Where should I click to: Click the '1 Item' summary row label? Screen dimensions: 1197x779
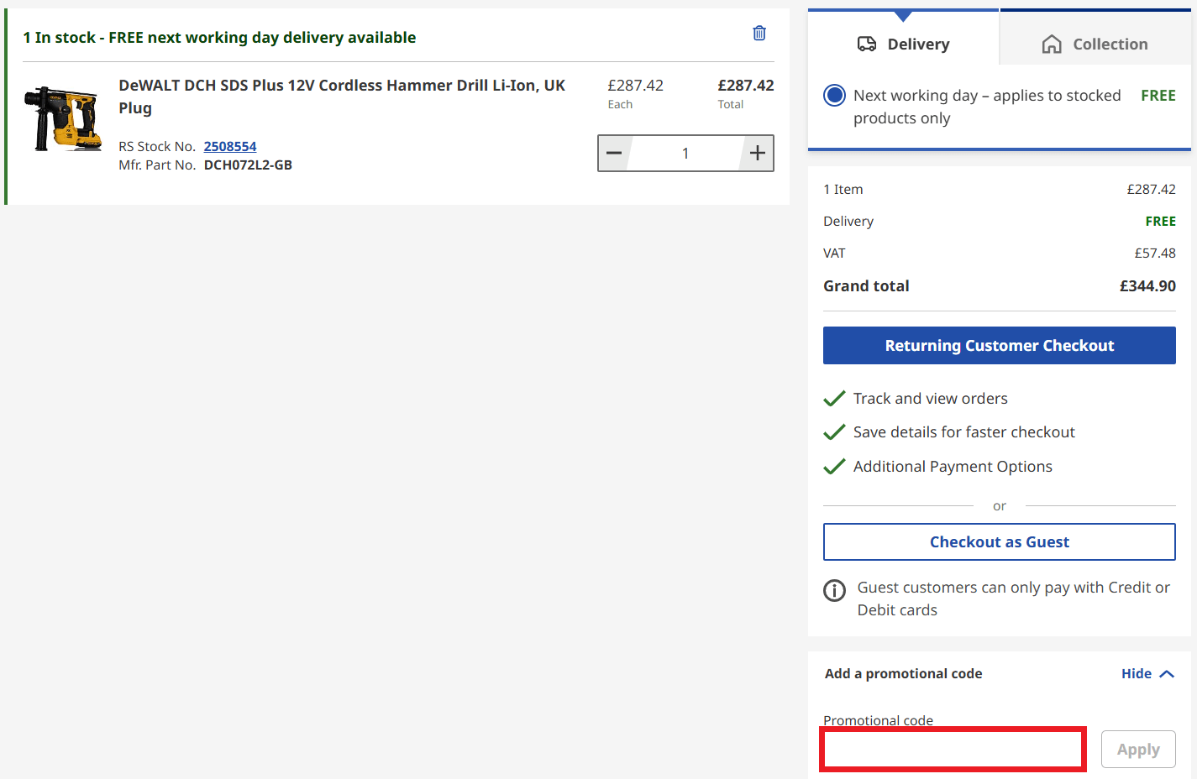tap(843, 189)
